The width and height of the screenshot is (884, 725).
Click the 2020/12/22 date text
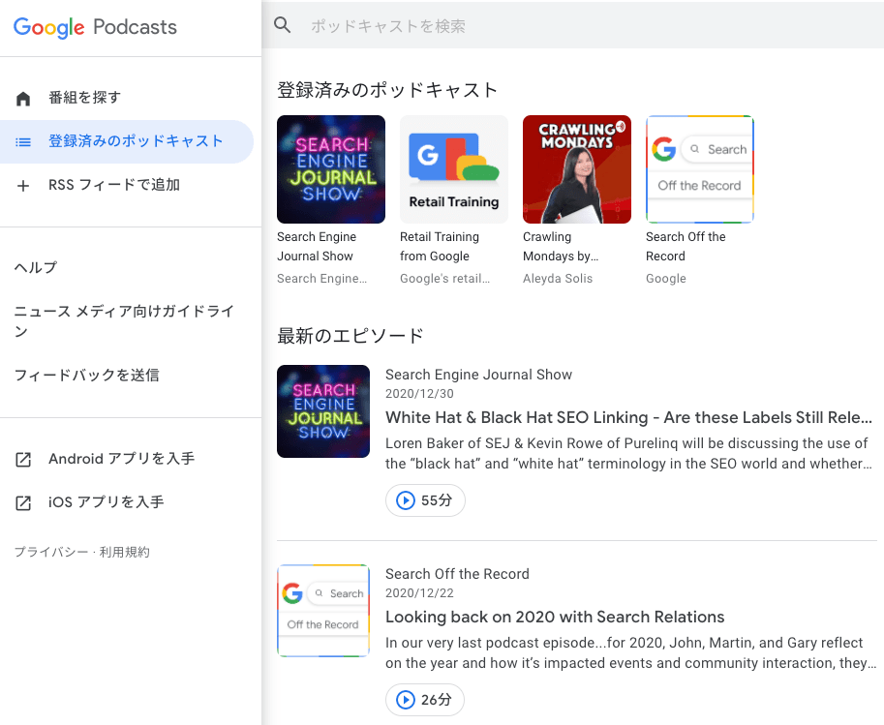click(419, 593)
